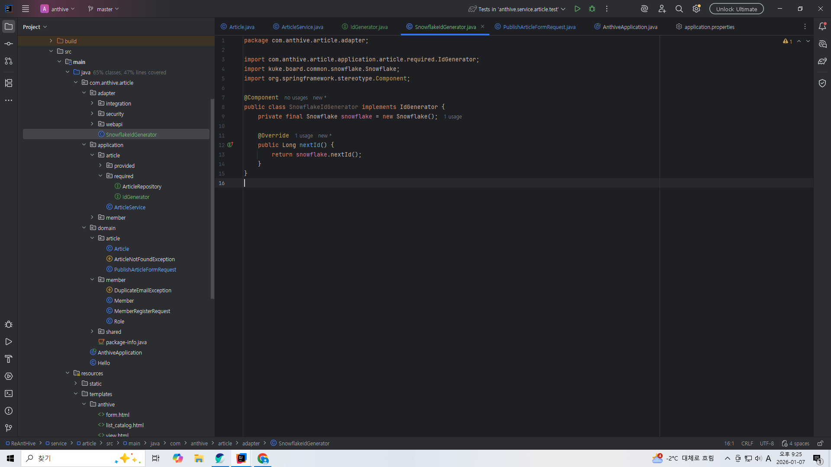The height and width of the screenshot is (467, 831).
Task: Open the Commit tool window icon
Action: (9, 44)
